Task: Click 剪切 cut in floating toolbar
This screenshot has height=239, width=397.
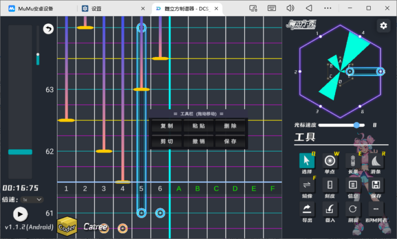Action: click(x=167, y=141)
